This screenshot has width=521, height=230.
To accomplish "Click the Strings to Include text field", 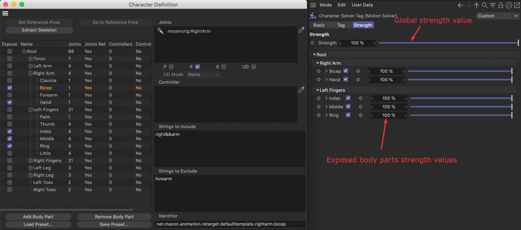I will [230, 148].
